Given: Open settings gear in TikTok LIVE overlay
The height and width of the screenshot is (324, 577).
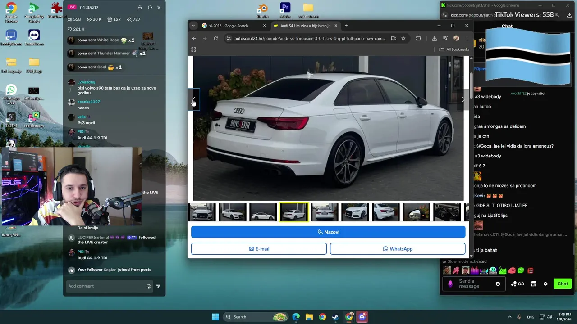Looking at the screenshot, I should click(150, 8).
